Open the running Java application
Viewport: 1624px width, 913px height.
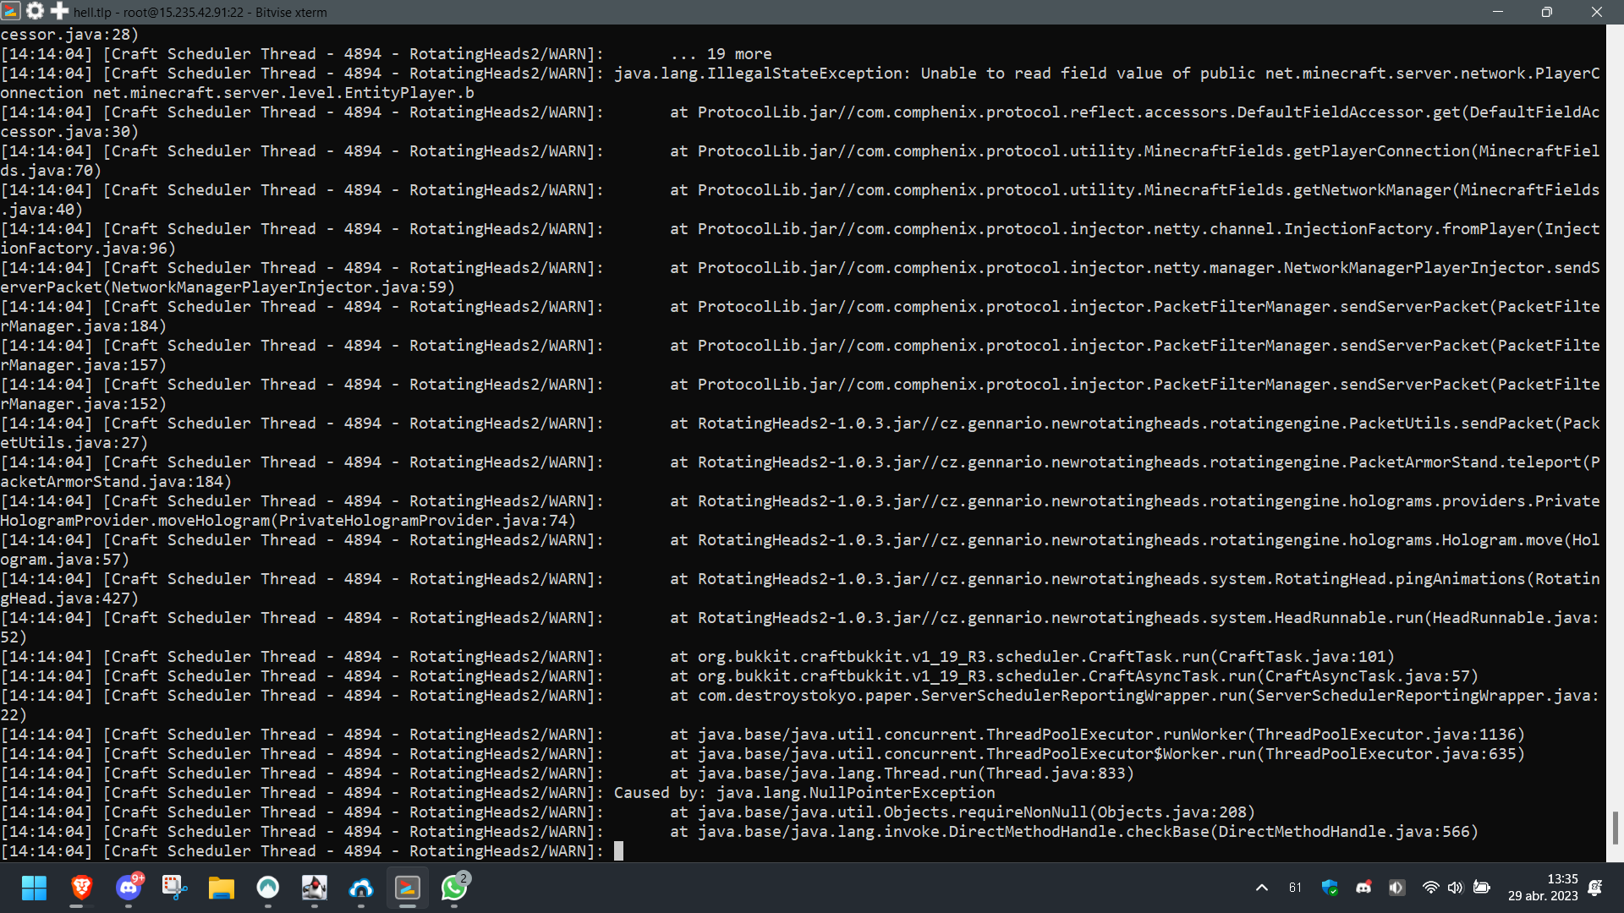point(314,888)
